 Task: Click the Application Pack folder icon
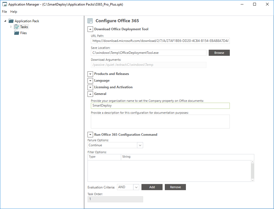point(11,21)
